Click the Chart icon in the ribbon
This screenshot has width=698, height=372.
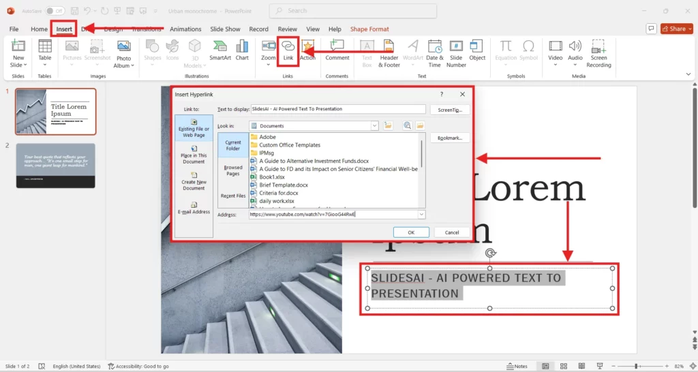pos(242,50)
